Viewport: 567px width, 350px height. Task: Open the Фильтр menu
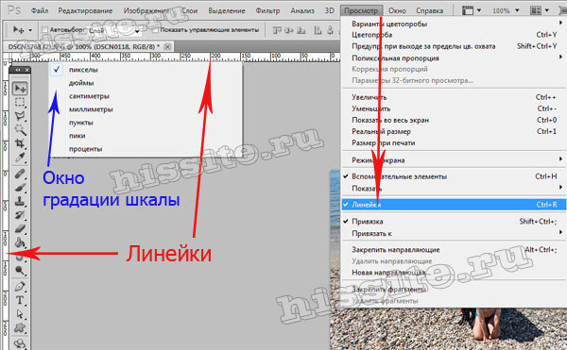[267, 10]
